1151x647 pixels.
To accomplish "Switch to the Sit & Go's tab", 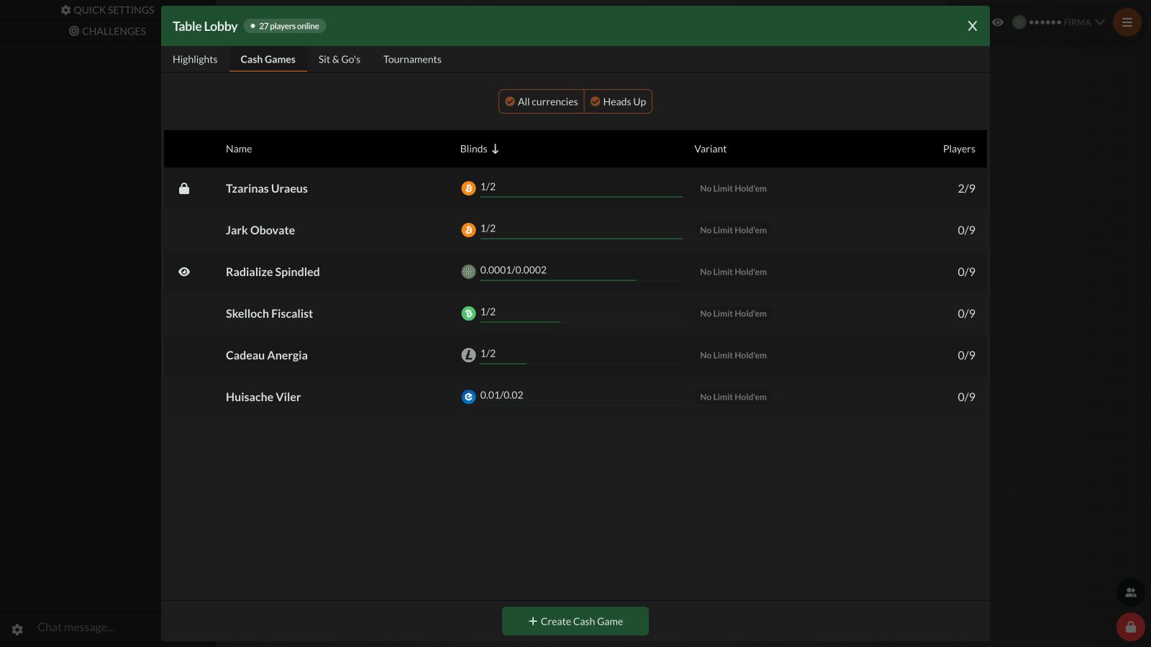I will pos(340,59).
